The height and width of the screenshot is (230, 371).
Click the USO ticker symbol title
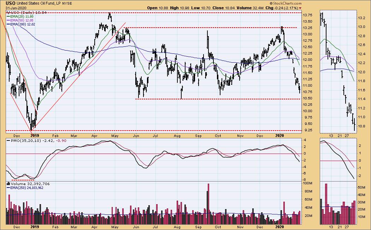click(x=11, y=3)
